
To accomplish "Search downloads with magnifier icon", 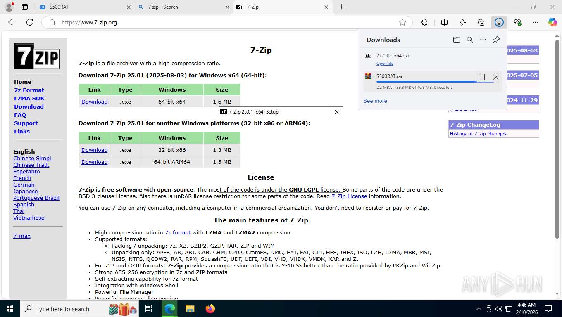I will pos(469,40).
